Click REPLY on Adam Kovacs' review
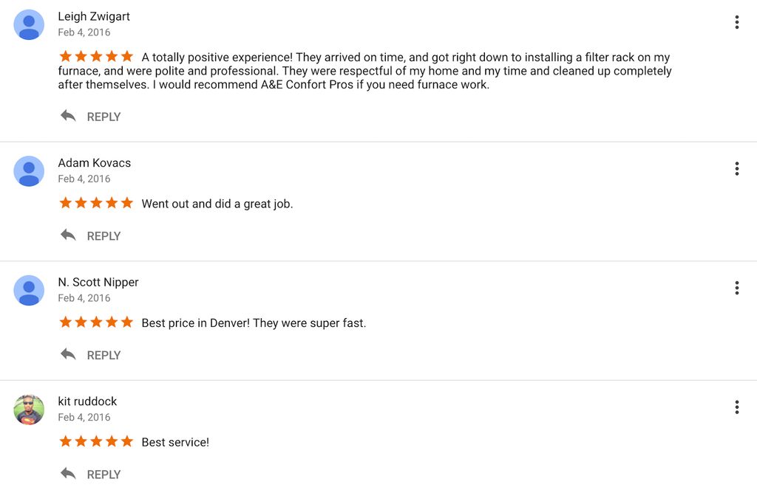Viewport: 757px width, 493px height. point(103,235)
